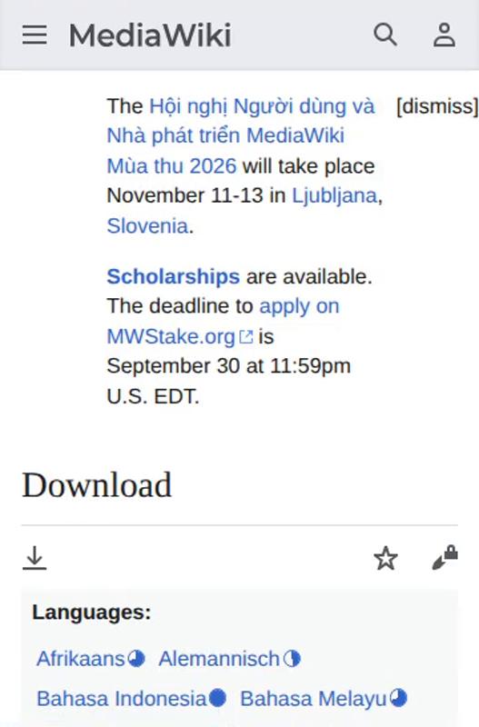Click the search magnifier icon
479x727 pixels.
point(385,35)
